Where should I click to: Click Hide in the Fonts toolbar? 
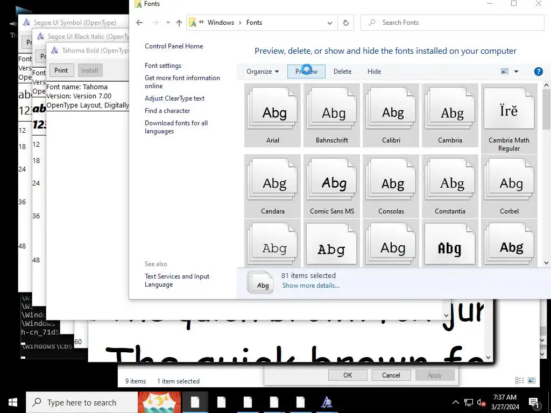click(375, 72)
